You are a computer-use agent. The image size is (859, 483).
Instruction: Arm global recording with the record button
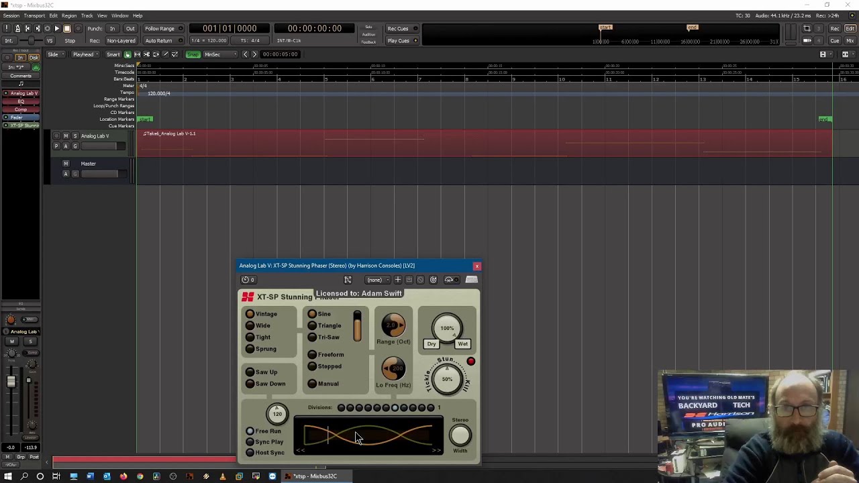[78, 28]
